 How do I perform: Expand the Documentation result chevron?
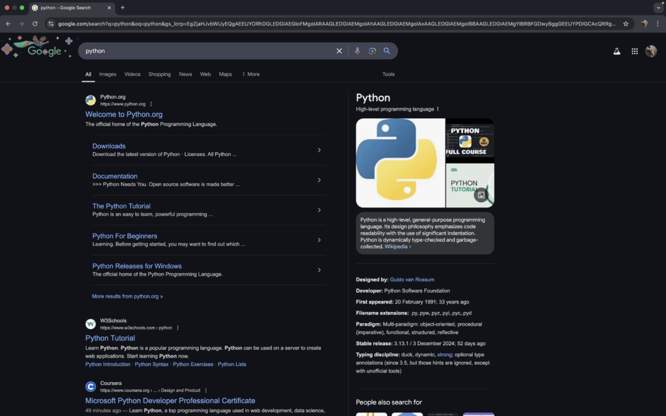pos(319,180)
